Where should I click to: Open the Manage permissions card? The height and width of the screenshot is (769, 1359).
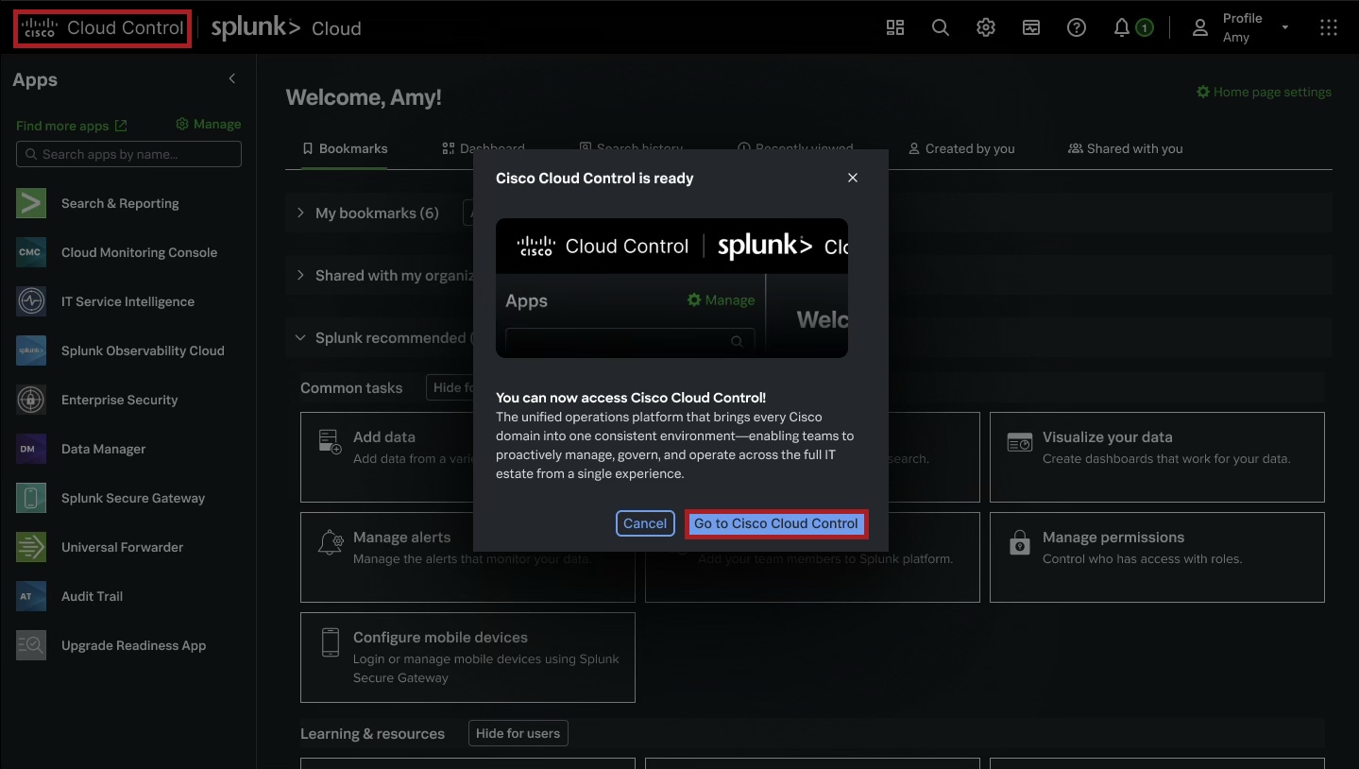click(1157, 557)
